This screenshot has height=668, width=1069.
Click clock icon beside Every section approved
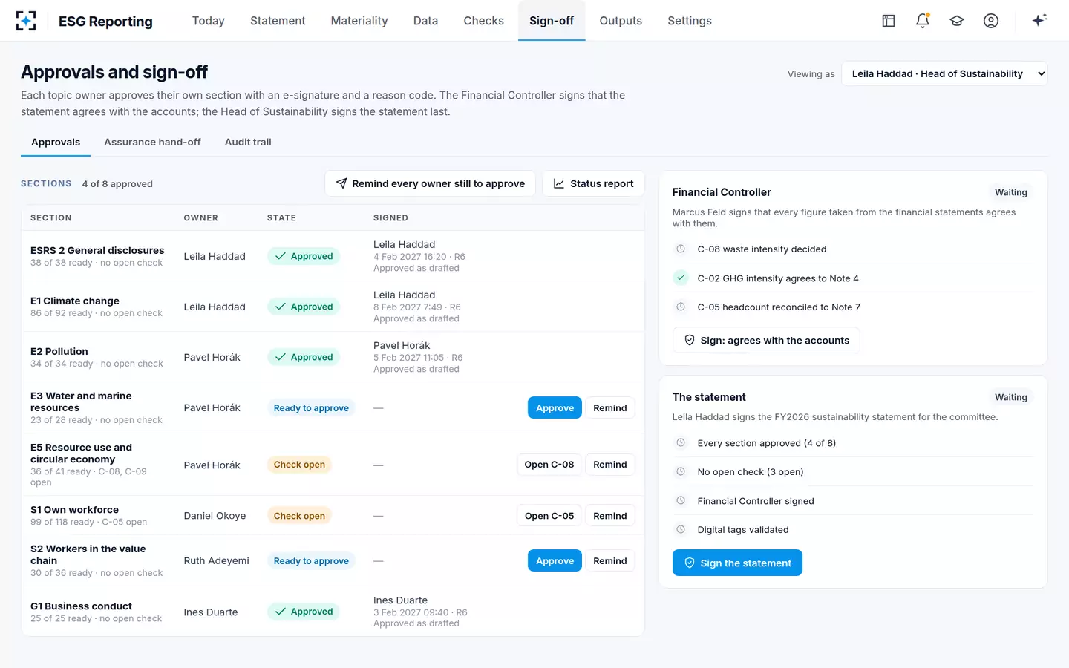tap(681, 443)
